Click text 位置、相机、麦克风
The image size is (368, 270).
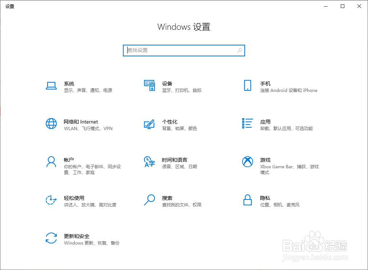point(280,205)
